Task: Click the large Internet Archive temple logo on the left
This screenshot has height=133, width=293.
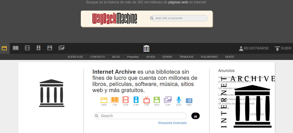Action: coord(52,93)
